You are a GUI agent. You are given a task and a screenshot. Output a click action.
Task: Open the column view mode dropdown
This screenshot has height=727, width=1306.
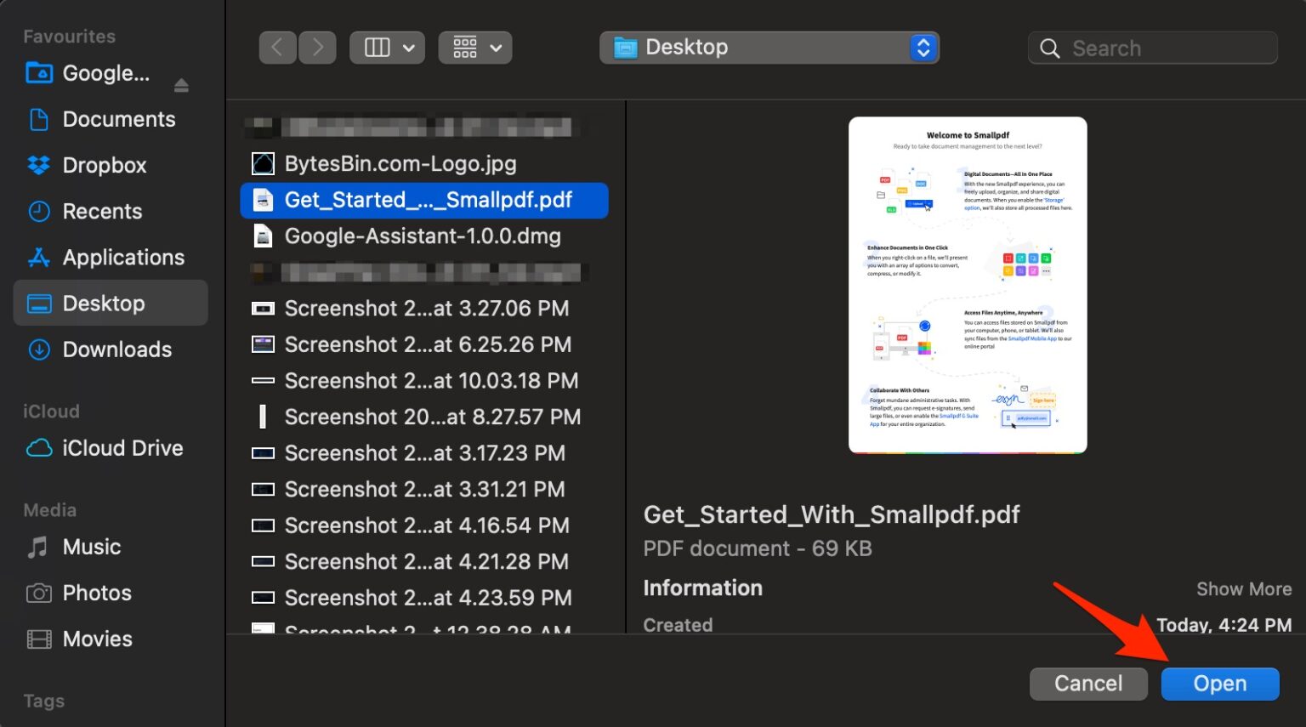pos(387,48)
